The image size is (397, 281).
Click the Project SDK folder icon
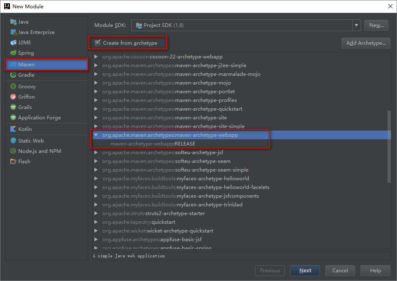point(139,25)
